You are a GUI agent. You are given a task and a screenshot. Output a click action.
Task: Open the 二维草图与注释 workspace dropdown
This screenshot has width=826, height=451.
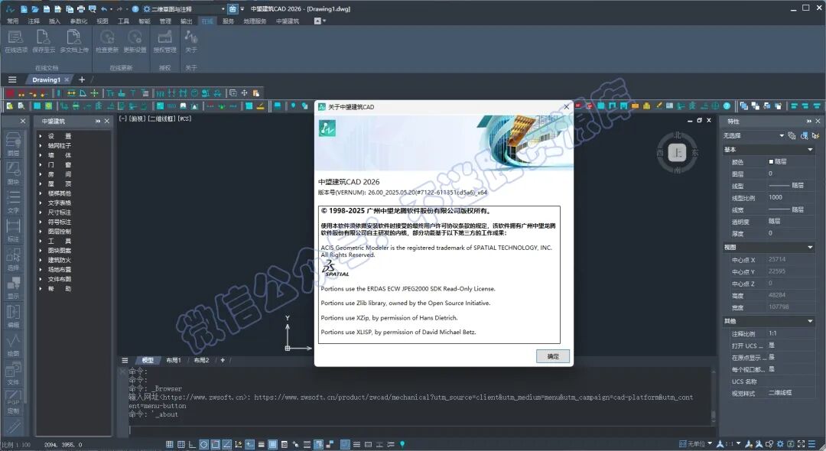click(x=184, y=9)
